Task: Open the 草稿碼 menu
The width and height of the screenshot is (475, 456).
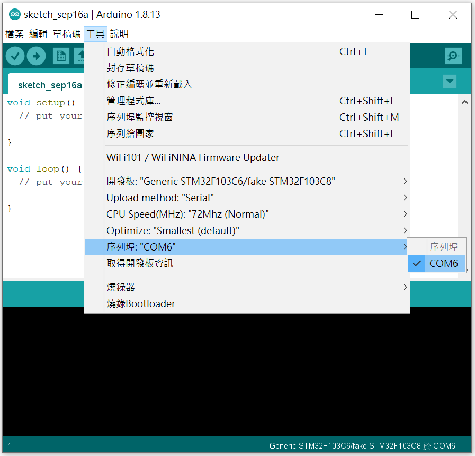Action: point(67,34)
